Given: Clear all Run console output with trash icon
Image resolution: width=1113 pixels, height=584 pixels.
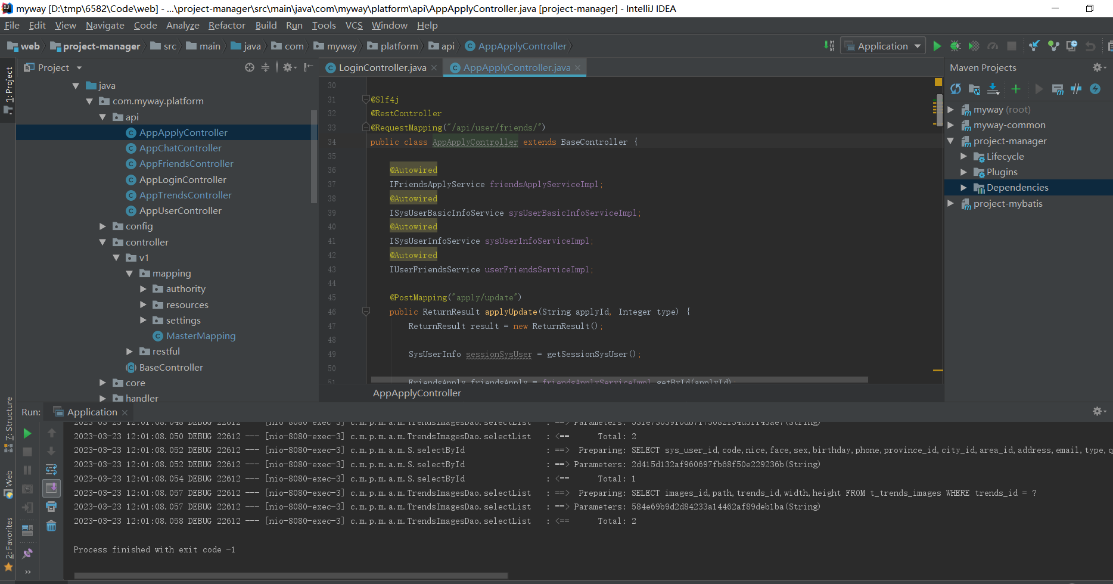Looking at the screenshot, I should 51,526.
